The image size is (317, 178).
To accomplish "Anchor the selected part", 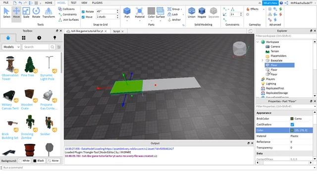I will coord(174,20).
